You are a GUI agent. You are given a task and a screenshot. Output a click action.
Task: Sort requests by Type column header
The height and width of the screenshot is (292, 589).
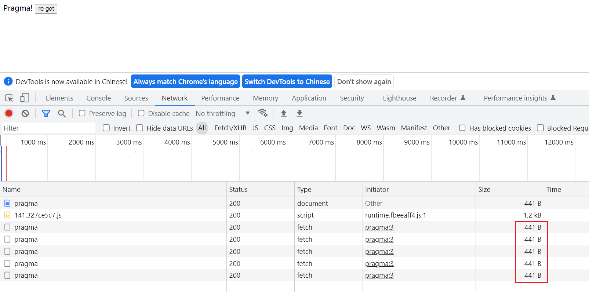(x=328, y=189)
